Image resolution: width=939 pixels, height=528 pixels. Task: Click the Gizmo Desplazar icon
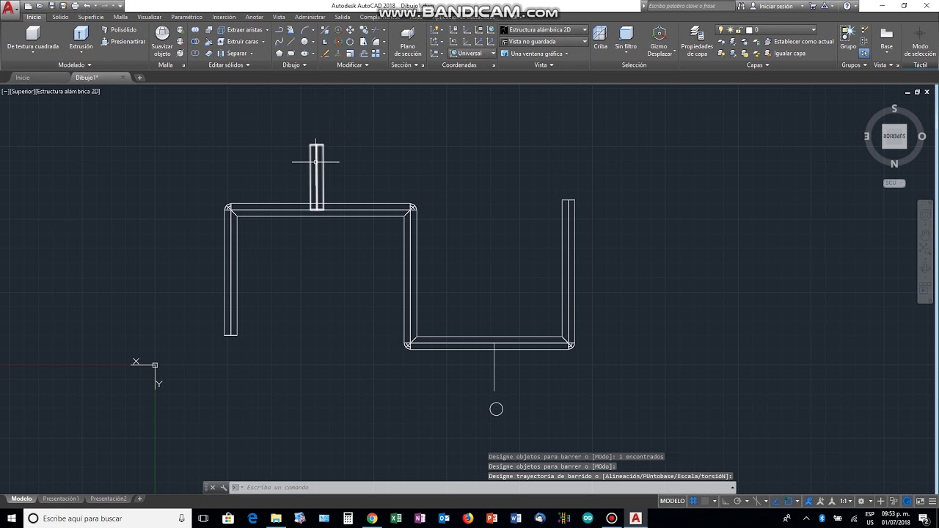pyautogui.click(x=659, y=33)
